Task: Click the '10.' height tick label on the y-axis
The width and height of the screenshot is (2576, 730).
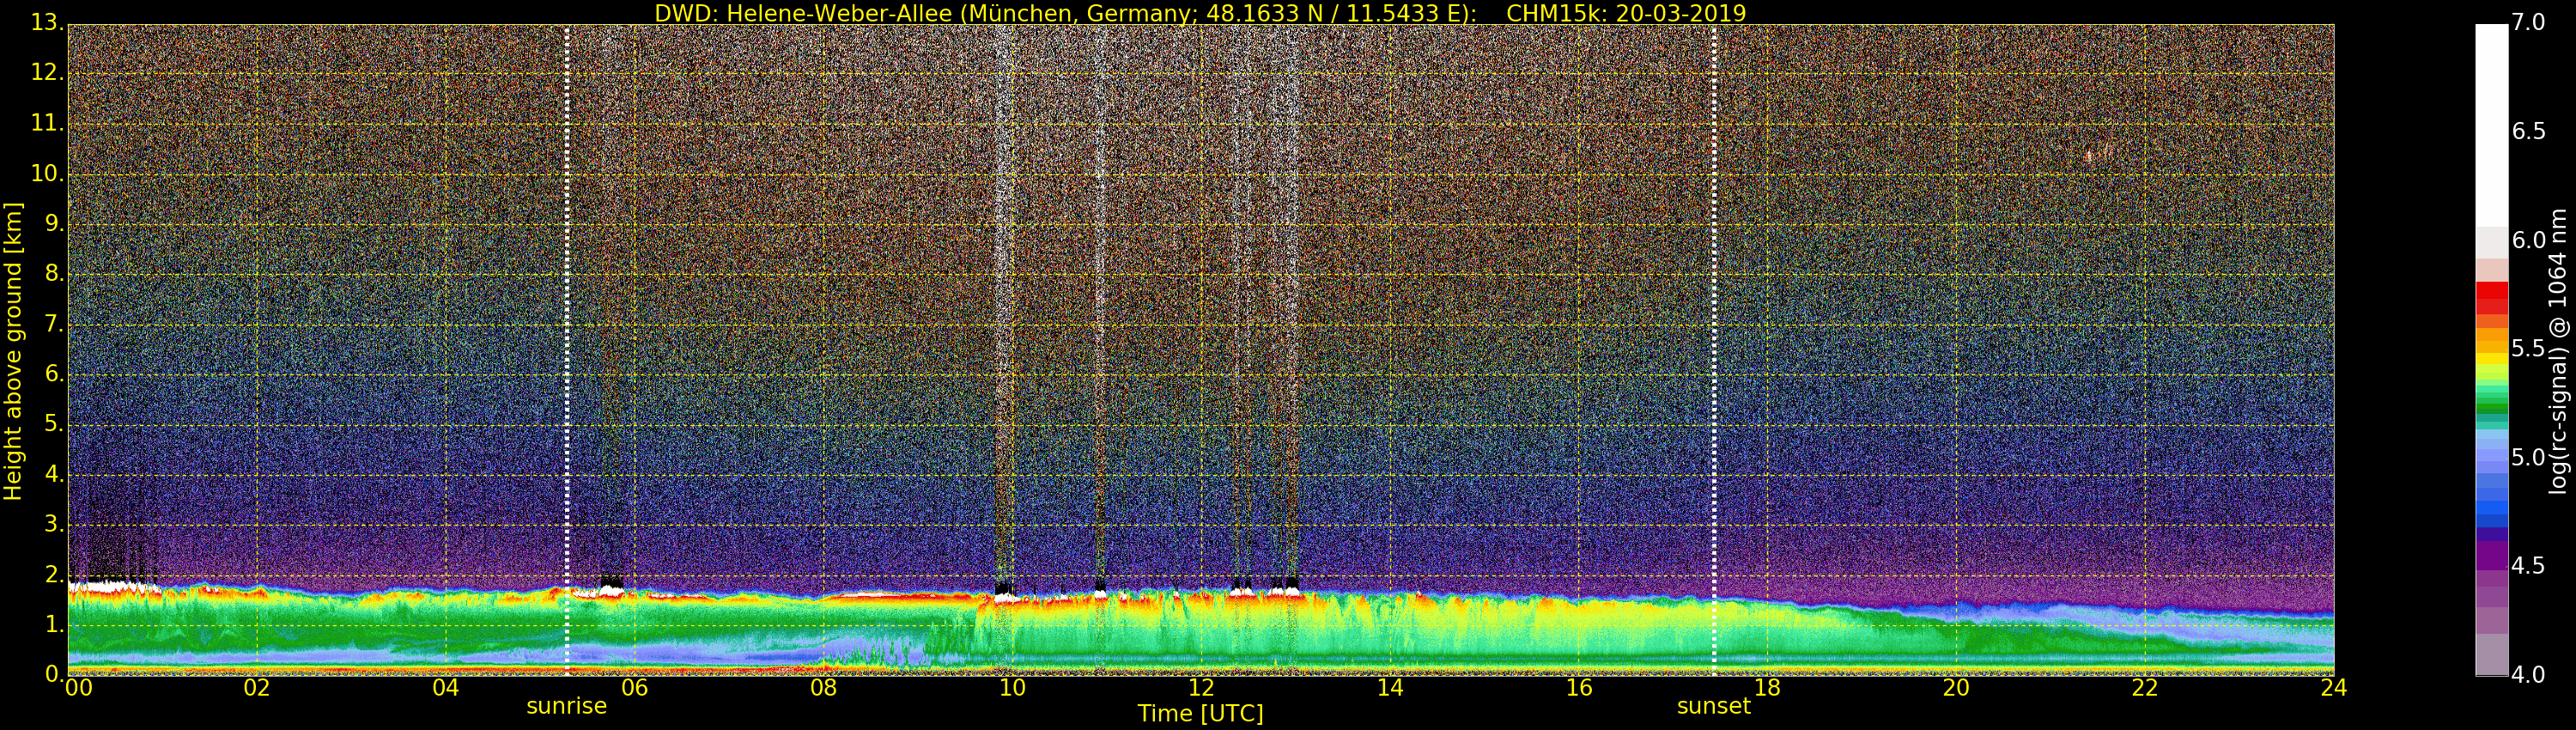Action: click(x=49, y=173)
